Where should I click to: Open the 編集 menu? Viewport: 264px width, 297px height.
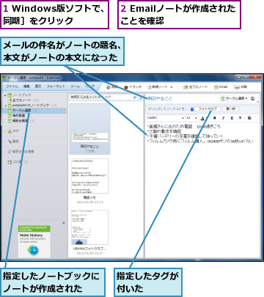pos(26,87)
